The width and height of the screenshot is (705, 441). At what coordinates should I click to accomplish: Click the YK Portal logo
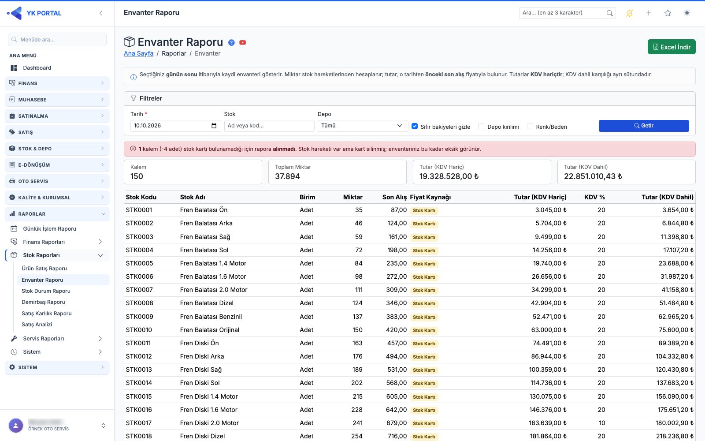click(x=34, y=13)
